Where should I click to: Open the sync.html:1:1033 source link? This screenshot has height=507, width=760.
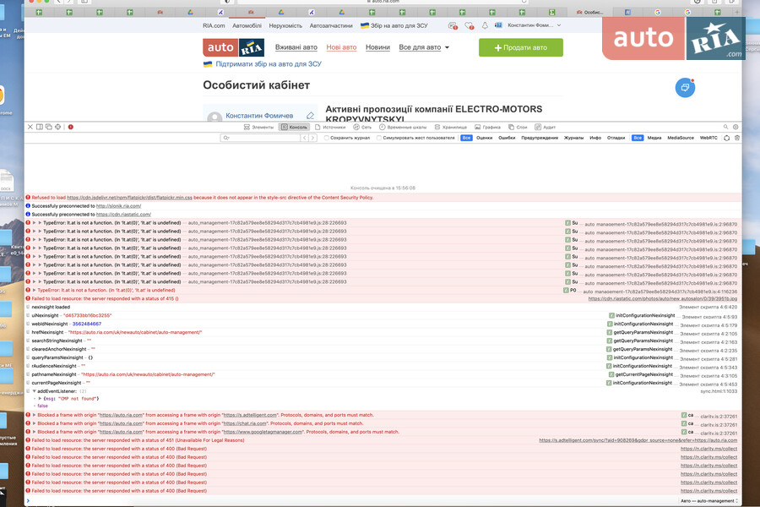point(719,391)
